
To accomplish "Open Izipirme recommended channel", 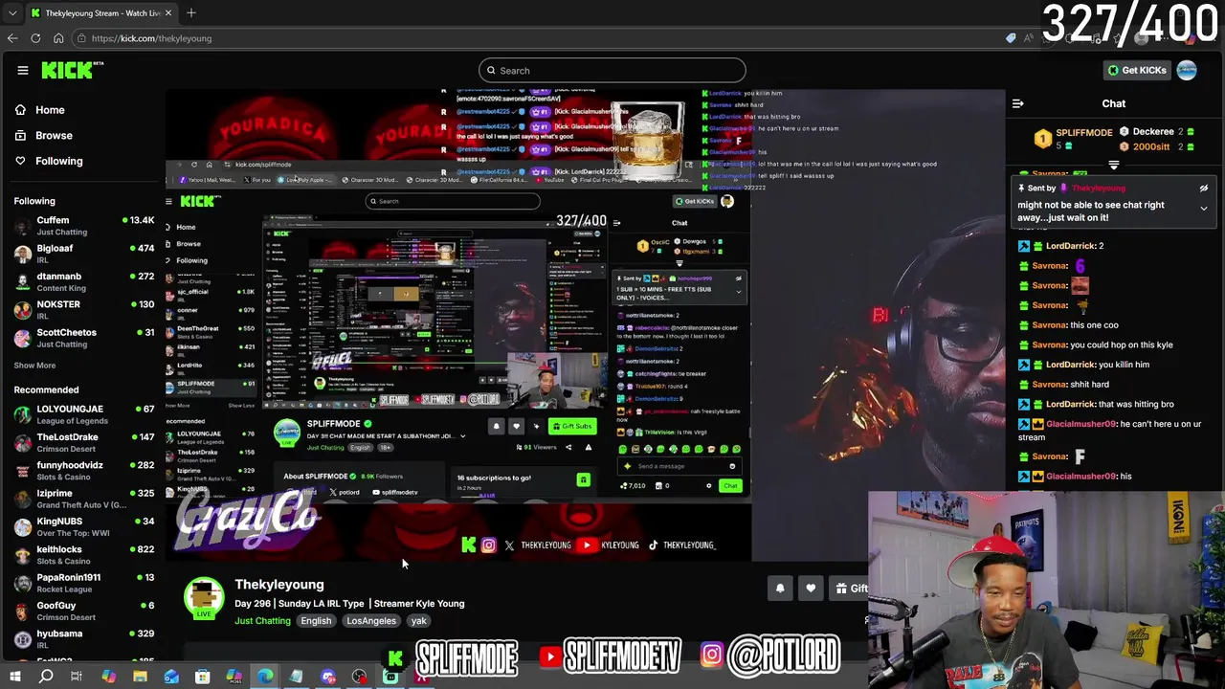I will click(x=83, y=499).
